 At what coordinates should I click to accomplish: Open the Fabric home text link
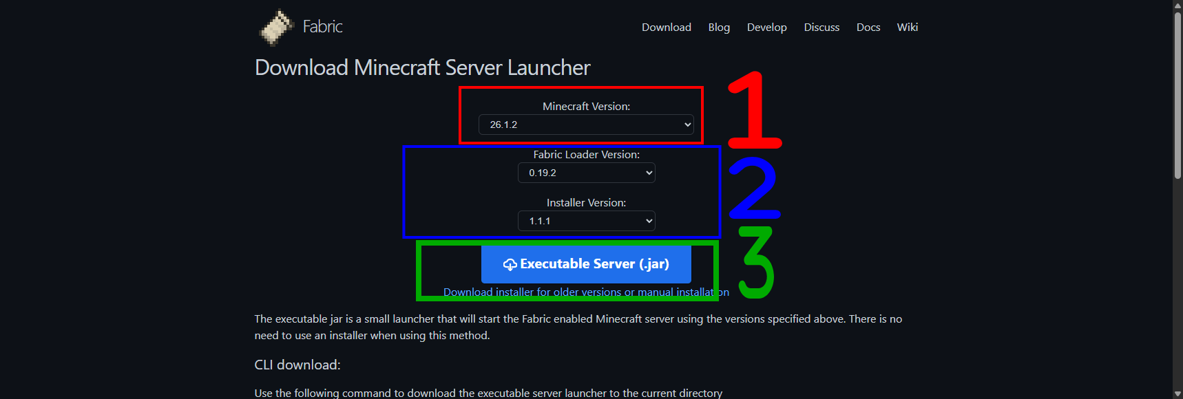pos(322,27)
